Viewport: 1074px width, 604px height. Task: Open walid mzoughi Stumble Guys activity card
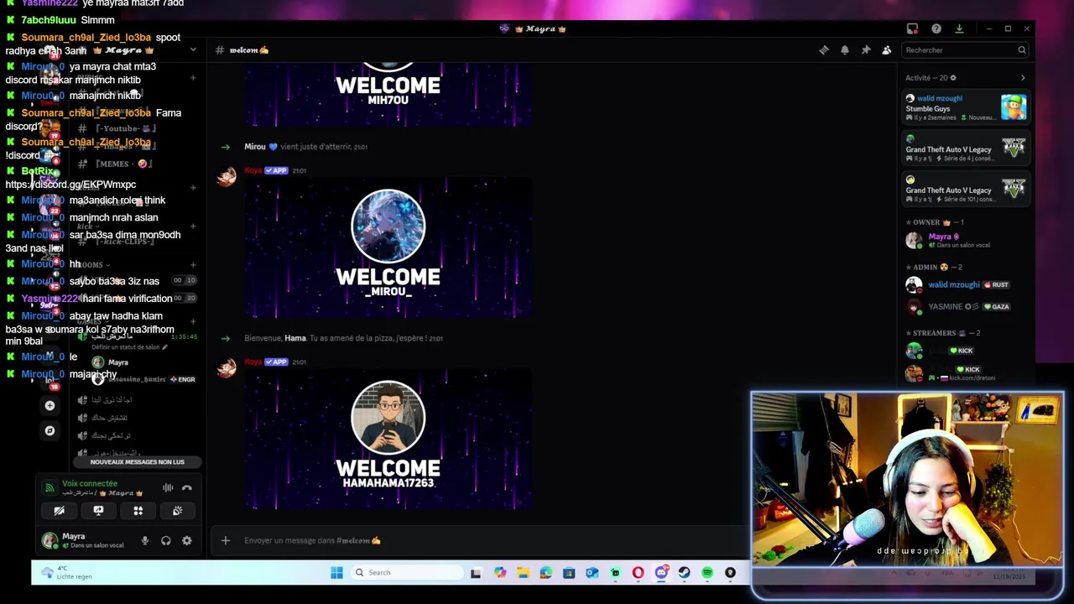[x=966, y=108]
